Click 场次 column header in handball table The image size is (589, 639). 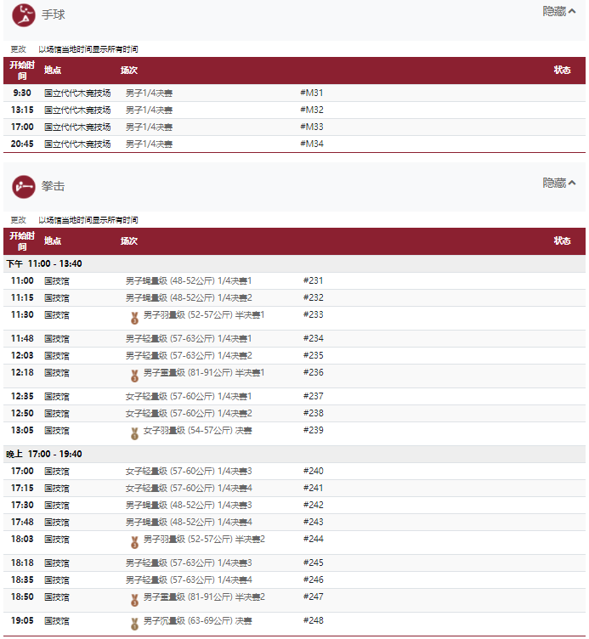click(129, 70)
